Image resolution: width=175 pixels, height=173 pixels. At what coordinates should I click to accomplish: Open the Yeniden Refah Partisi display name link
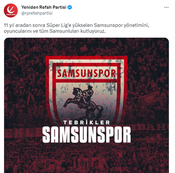pos(44,7)
